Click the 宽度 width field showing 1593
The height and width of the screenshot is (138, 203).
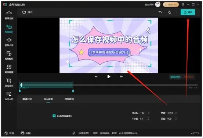(170, 113)
